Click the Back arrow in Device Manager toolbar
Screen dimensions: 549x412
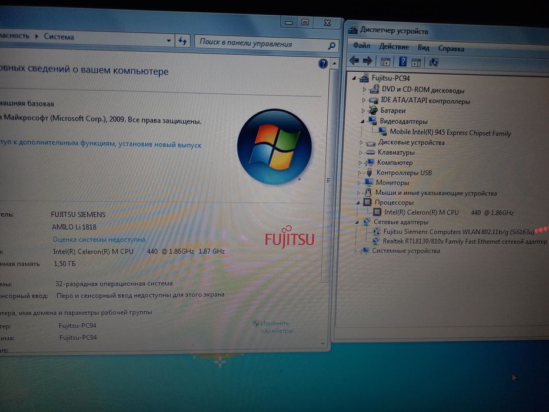click(354, 61)
